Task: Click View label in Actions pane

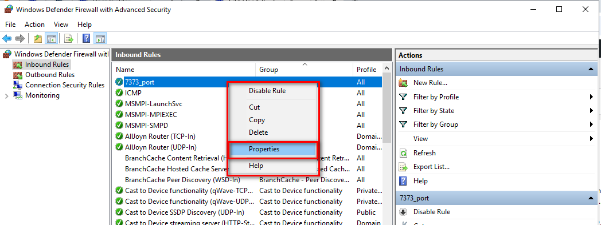Action: (x=420, y=139)
